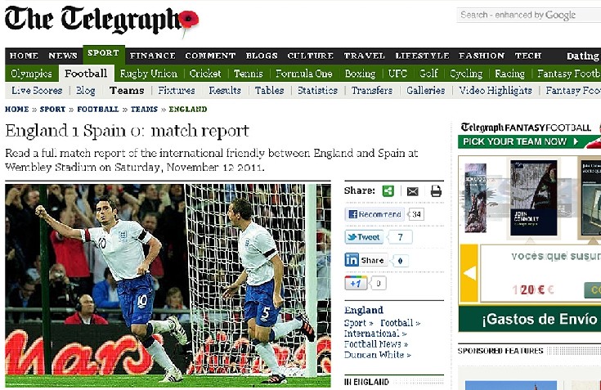Follow the Football News link
Image resolution: width=601 pixels, height=390 pixels.
click(375, 344)
